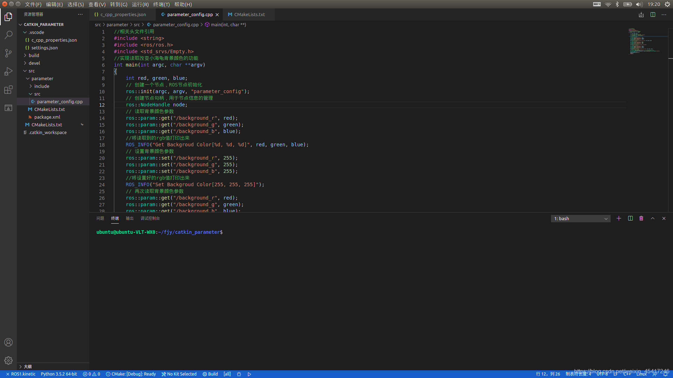
Task: Open the Search view in activity bar
Action: click(x=8, y=35)
